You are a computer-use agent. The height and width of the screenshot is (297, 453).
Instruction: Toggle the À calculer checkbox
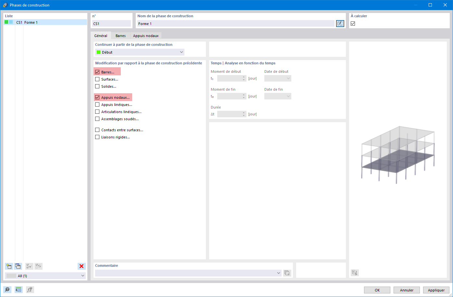point(353,23)
